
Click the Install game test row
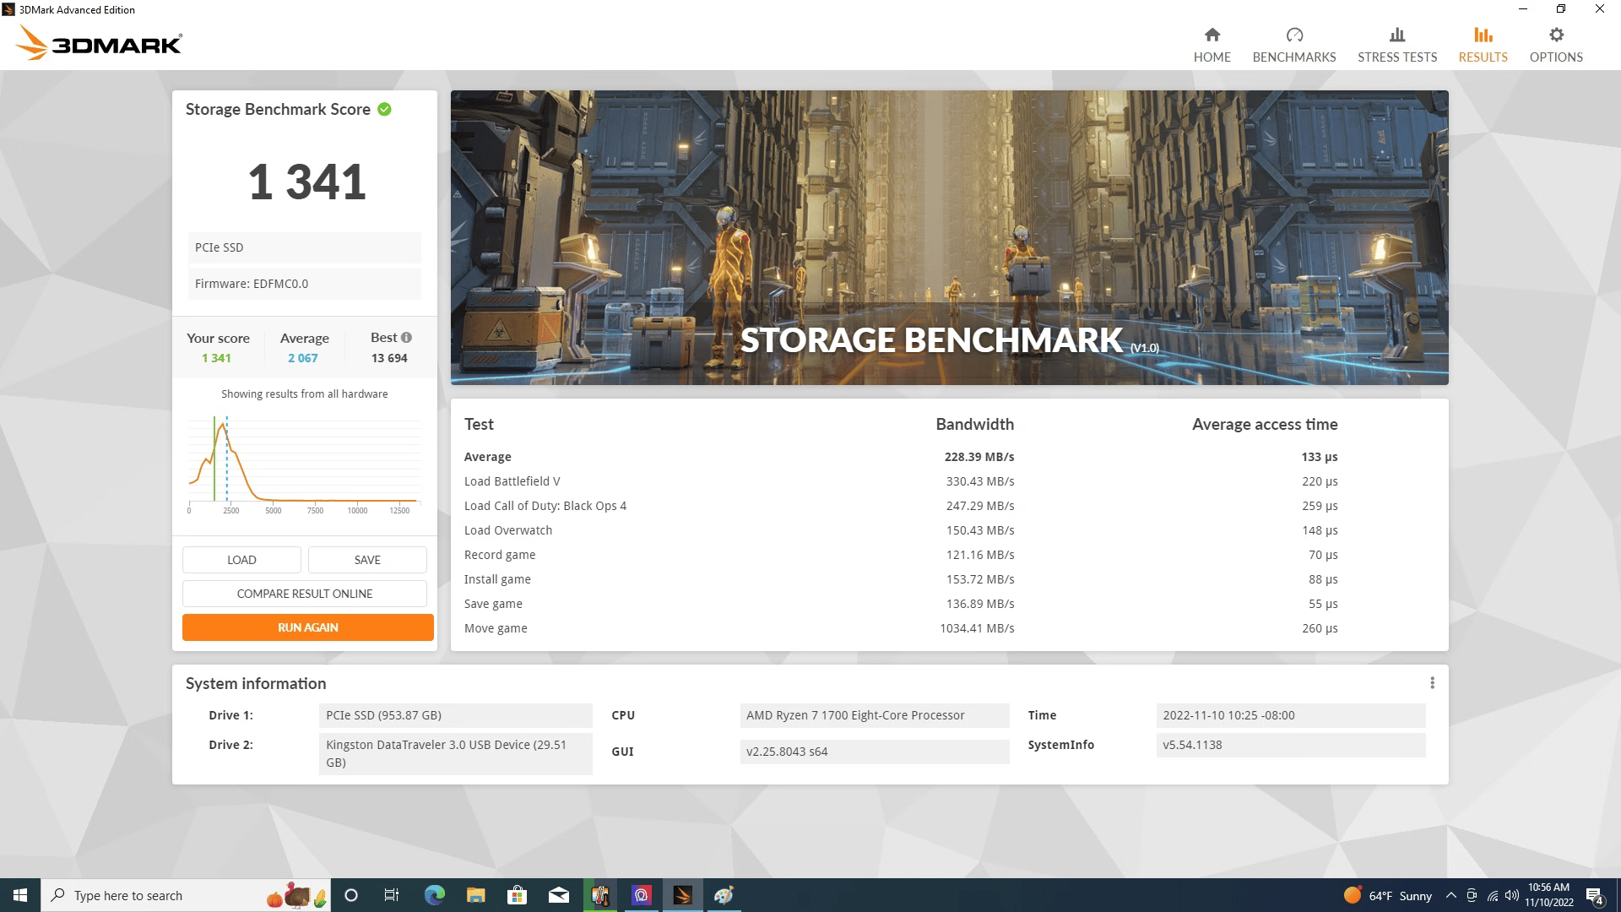(x=901, y=579)
